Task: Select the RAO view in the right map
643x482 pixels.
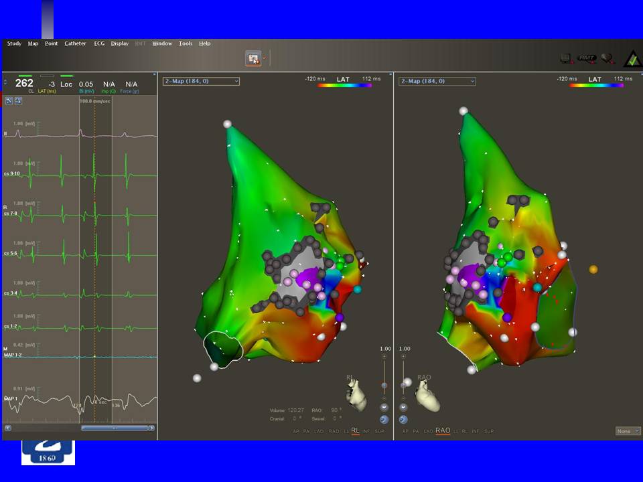Action: point(443,431)
